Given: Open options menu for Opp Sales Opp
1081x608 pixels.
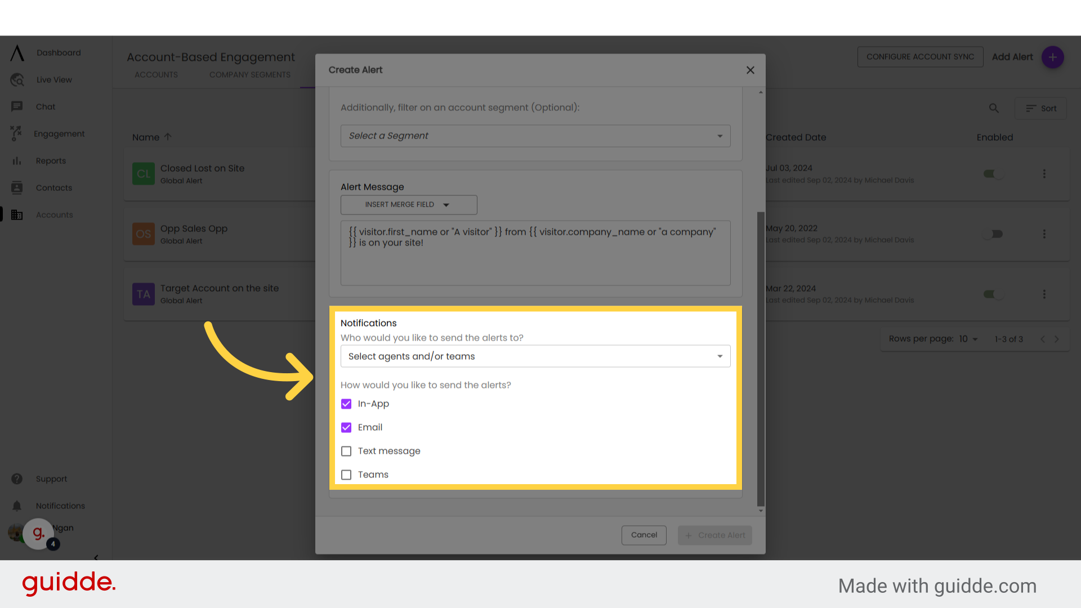Looking at the screenshot, I should tap(1044, 234).
